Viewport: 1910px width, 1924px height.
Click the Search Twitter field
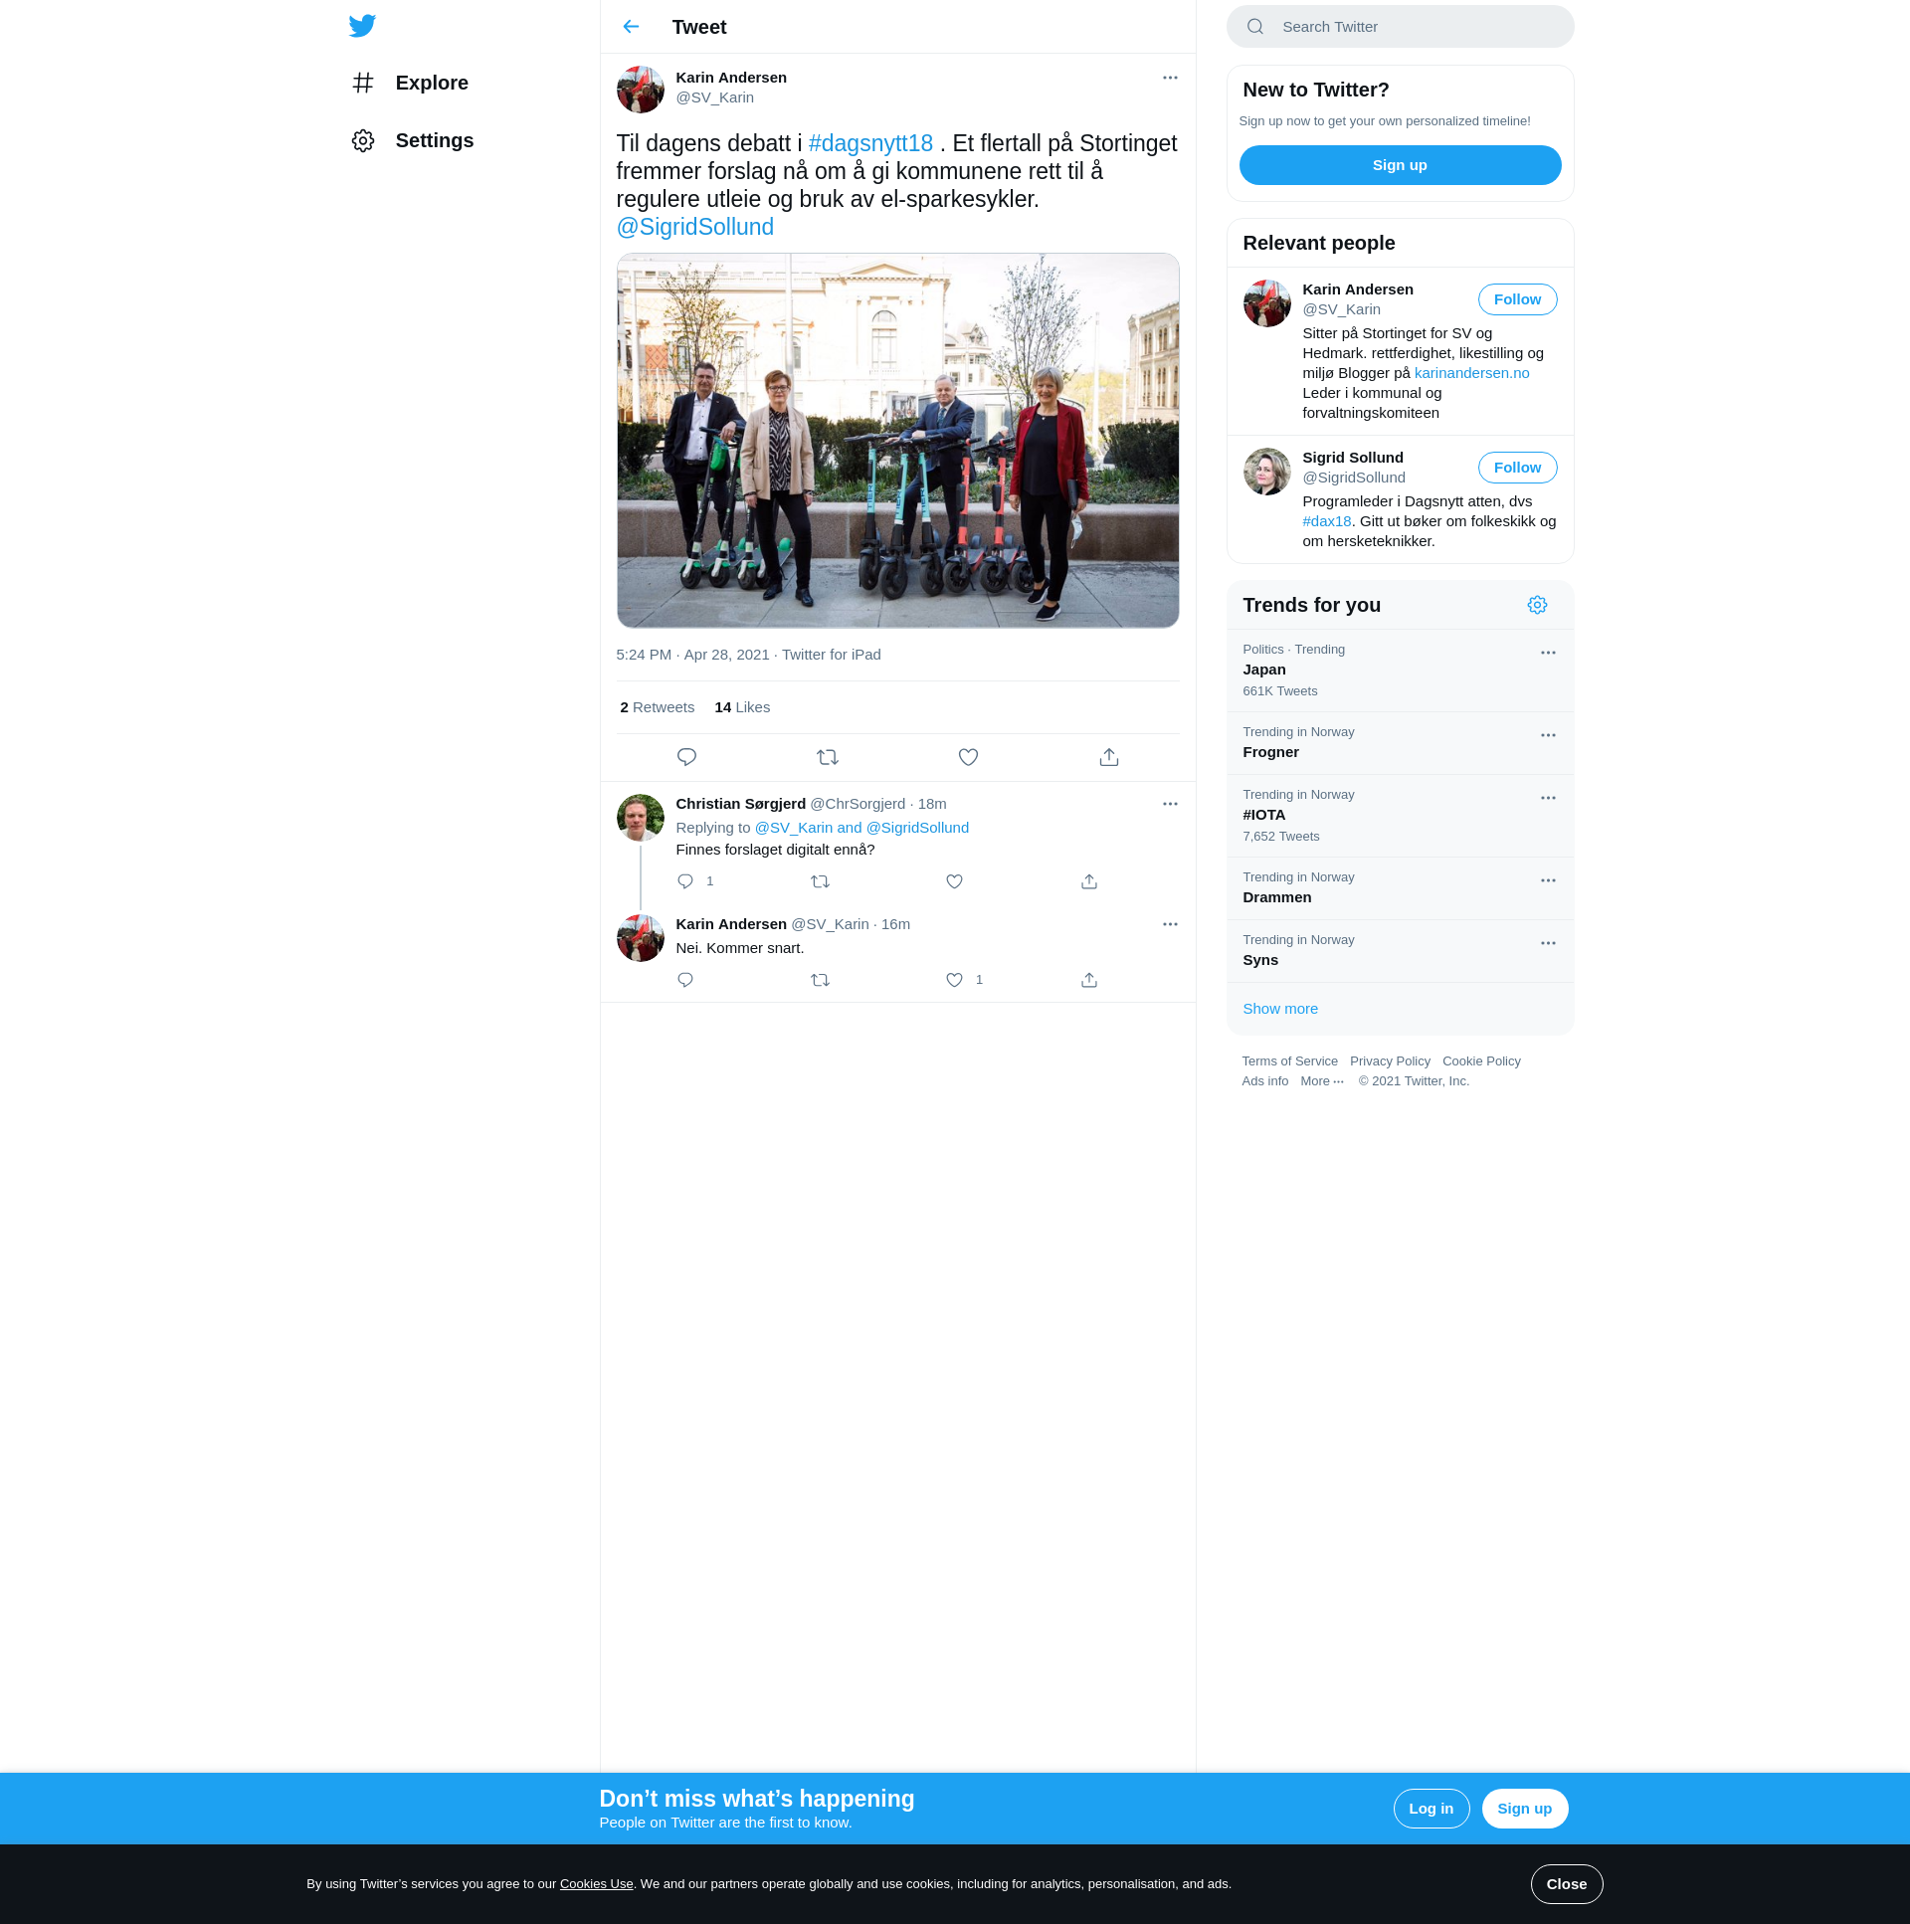pyautogui.click(x=1399, y=27)
